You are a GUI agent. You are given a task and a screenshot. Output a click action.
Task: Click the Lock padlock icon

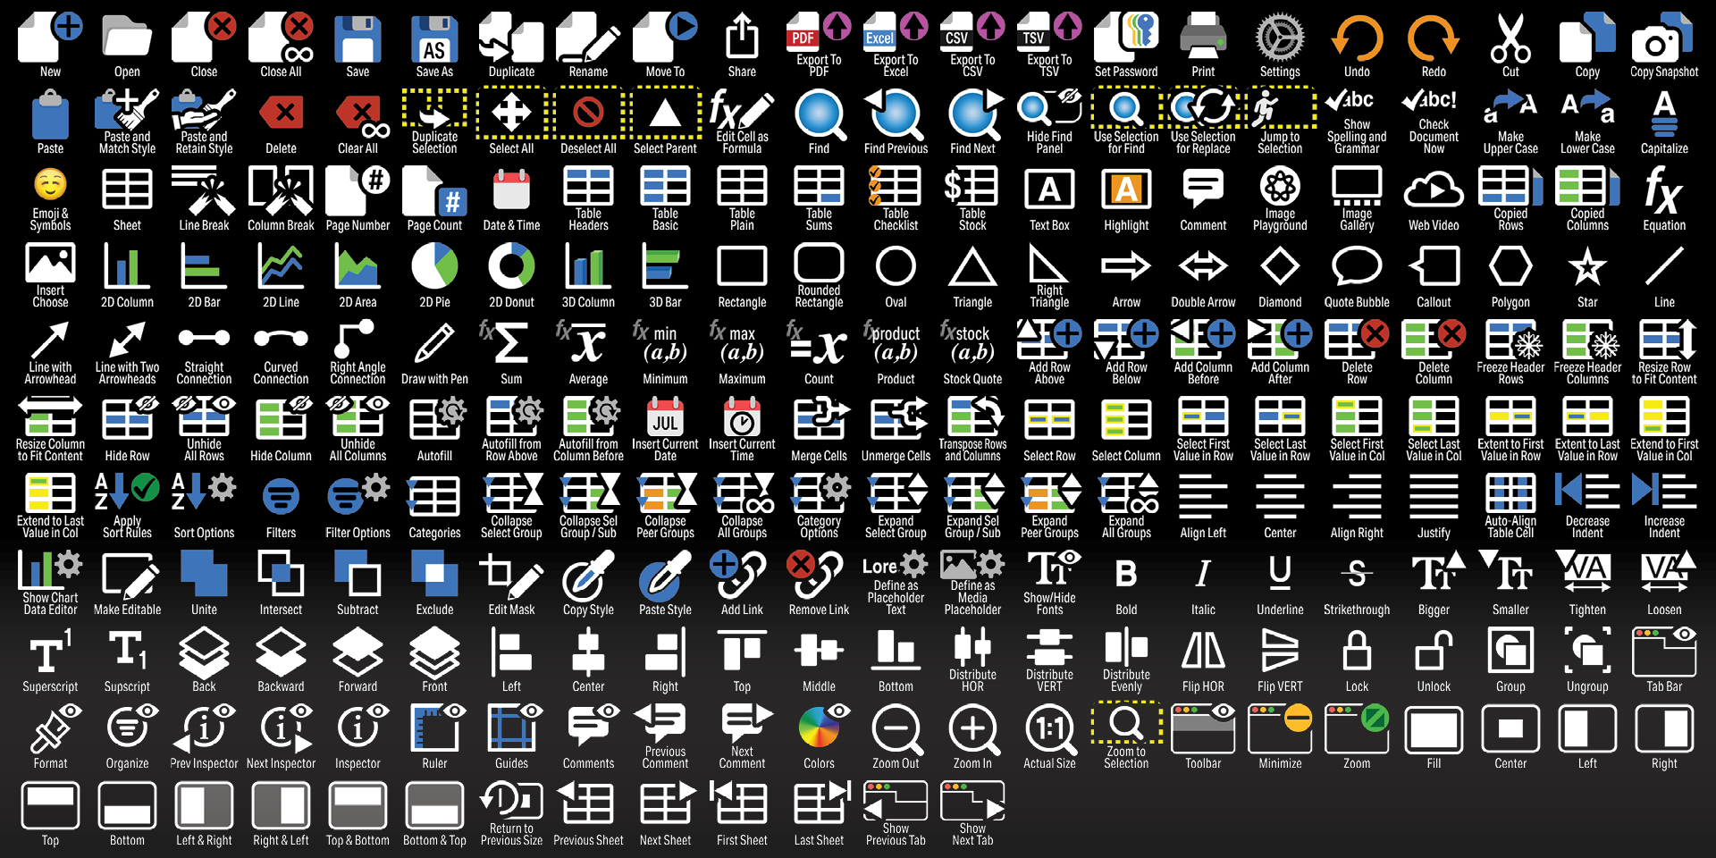(1357, 651)
